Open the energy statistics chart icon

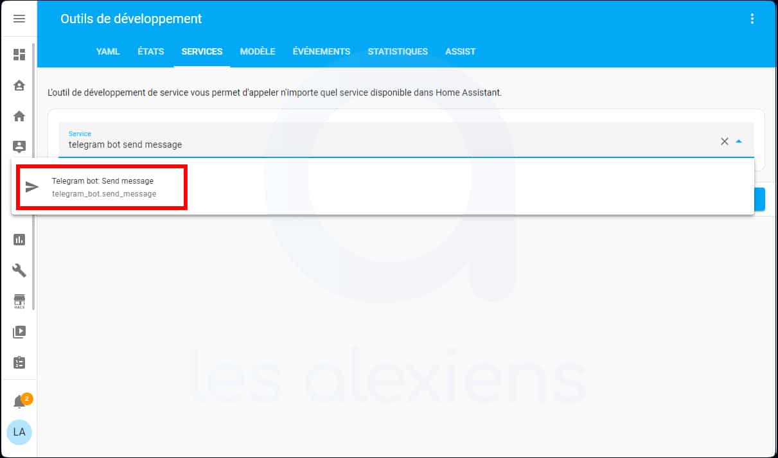[19, 239]
